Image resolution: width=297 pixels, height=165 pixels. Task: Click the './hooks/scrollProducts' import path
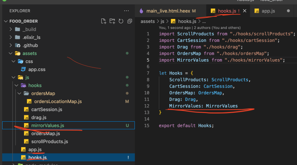tap(261, 34)
